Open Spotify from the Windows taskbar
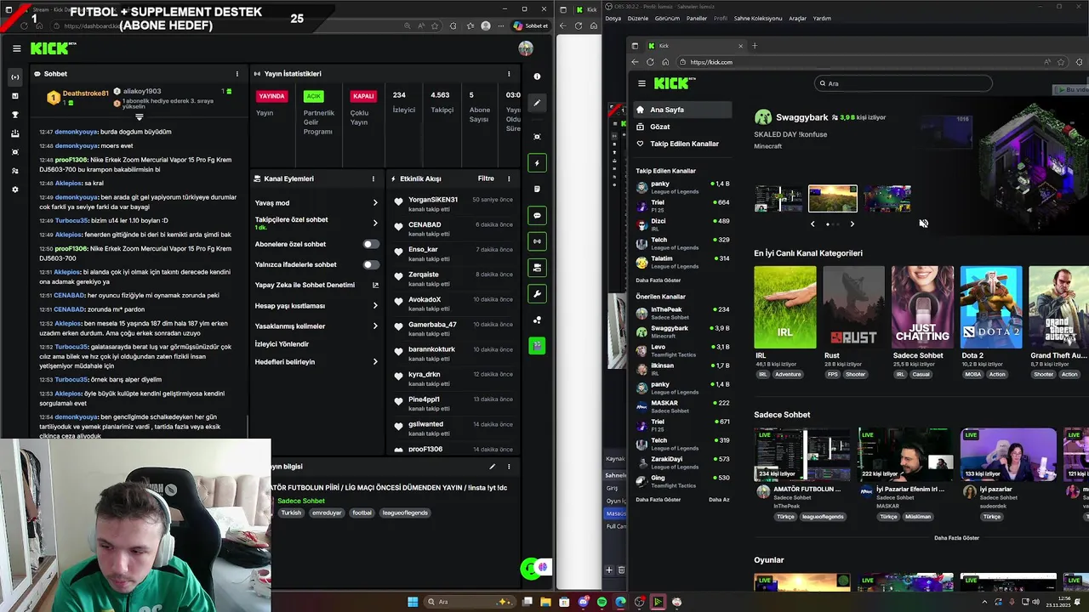This screenshot has height=612, width=1089. [602, 602]
